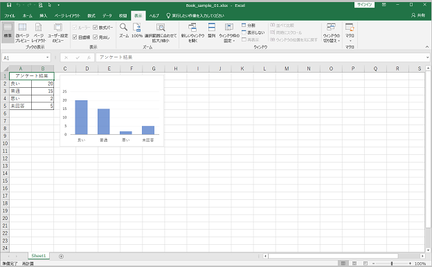Click the formula bar confirm checkmark icon
The height and width of the screenshot is (267, 432).
[78, 57]
